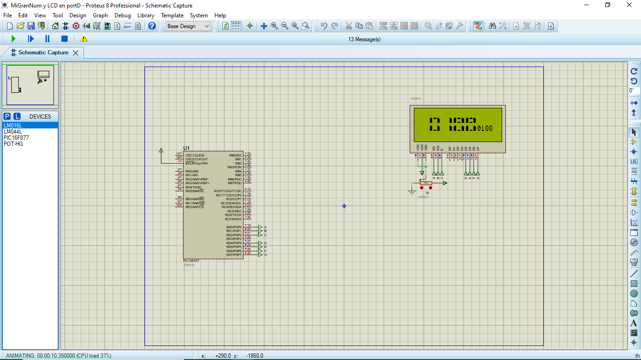Zoom out with the magnifier minus icon
641x360 pixels.
[x=284, y=26]
